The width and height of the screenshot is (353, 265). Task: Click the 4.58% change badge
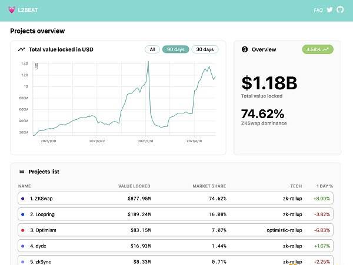point(318,49)
